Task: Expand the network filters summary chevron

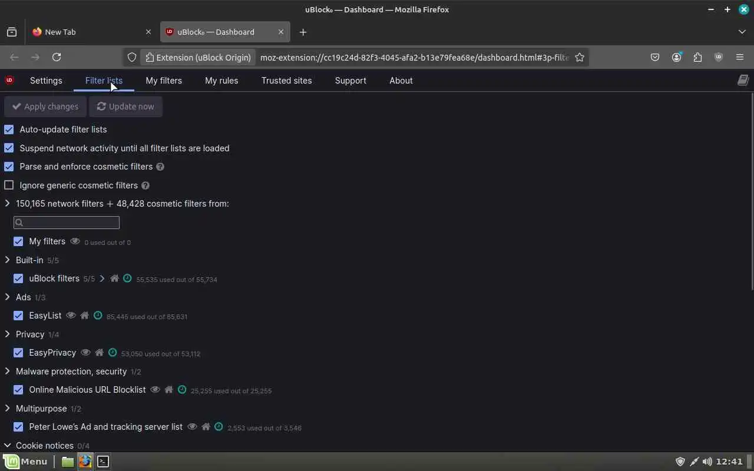Action: 7,203
